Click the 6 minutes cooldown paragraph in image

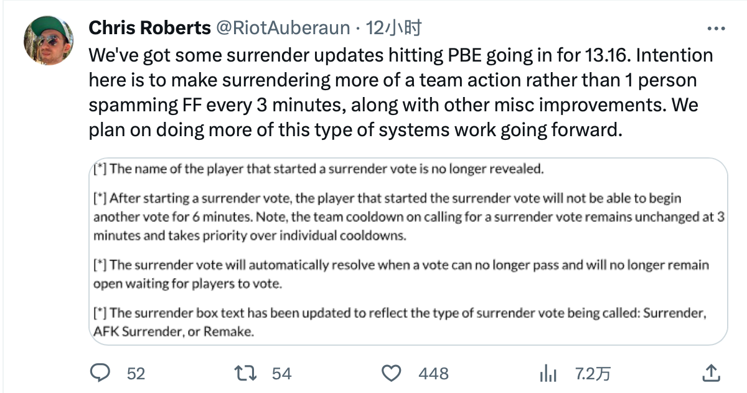(x=410, y=217)
